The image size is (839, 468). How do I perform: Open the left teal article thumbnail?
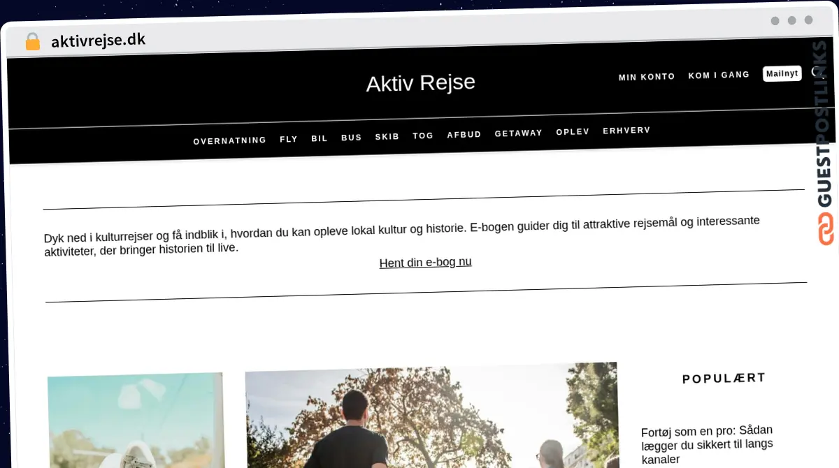point(136,421)
